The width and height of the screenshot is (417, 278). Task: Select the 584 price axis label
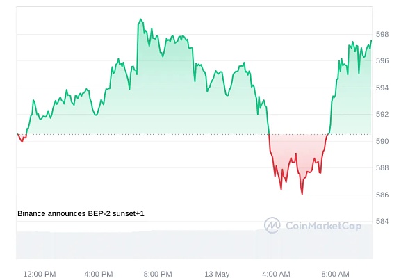[x=383, y=221]
